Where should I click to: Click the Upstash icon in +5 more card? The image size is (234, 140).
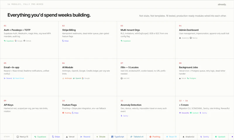pos(191,113)
